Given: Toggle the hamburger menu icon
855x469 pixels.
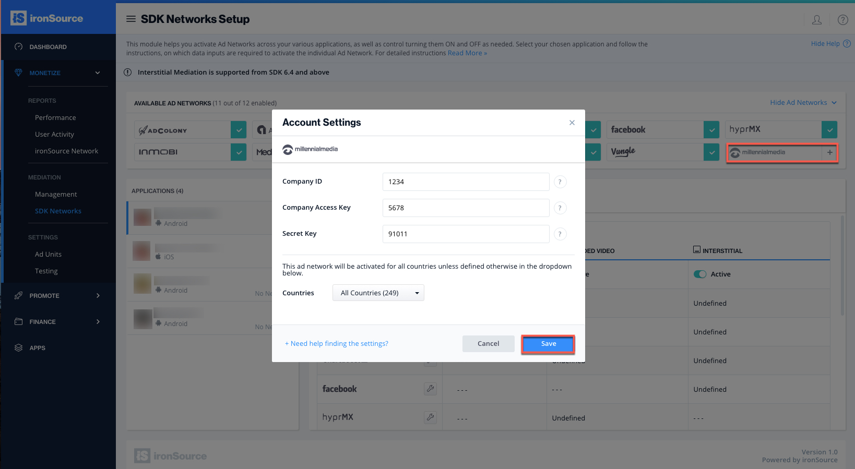Looking at the screenshot, I should [131, 19].
